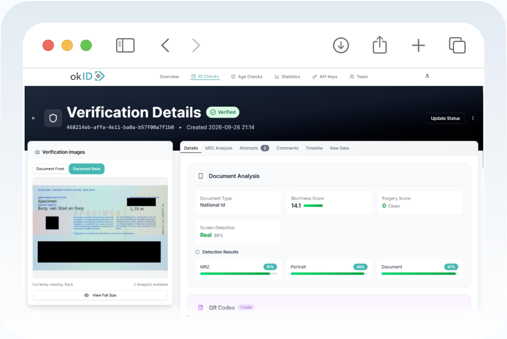
Task: Switch to MRZ Analysis tab
Action: (219, 148)
